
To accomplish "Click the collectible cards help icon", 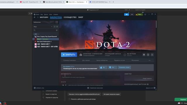I will [x=148, y=84].
